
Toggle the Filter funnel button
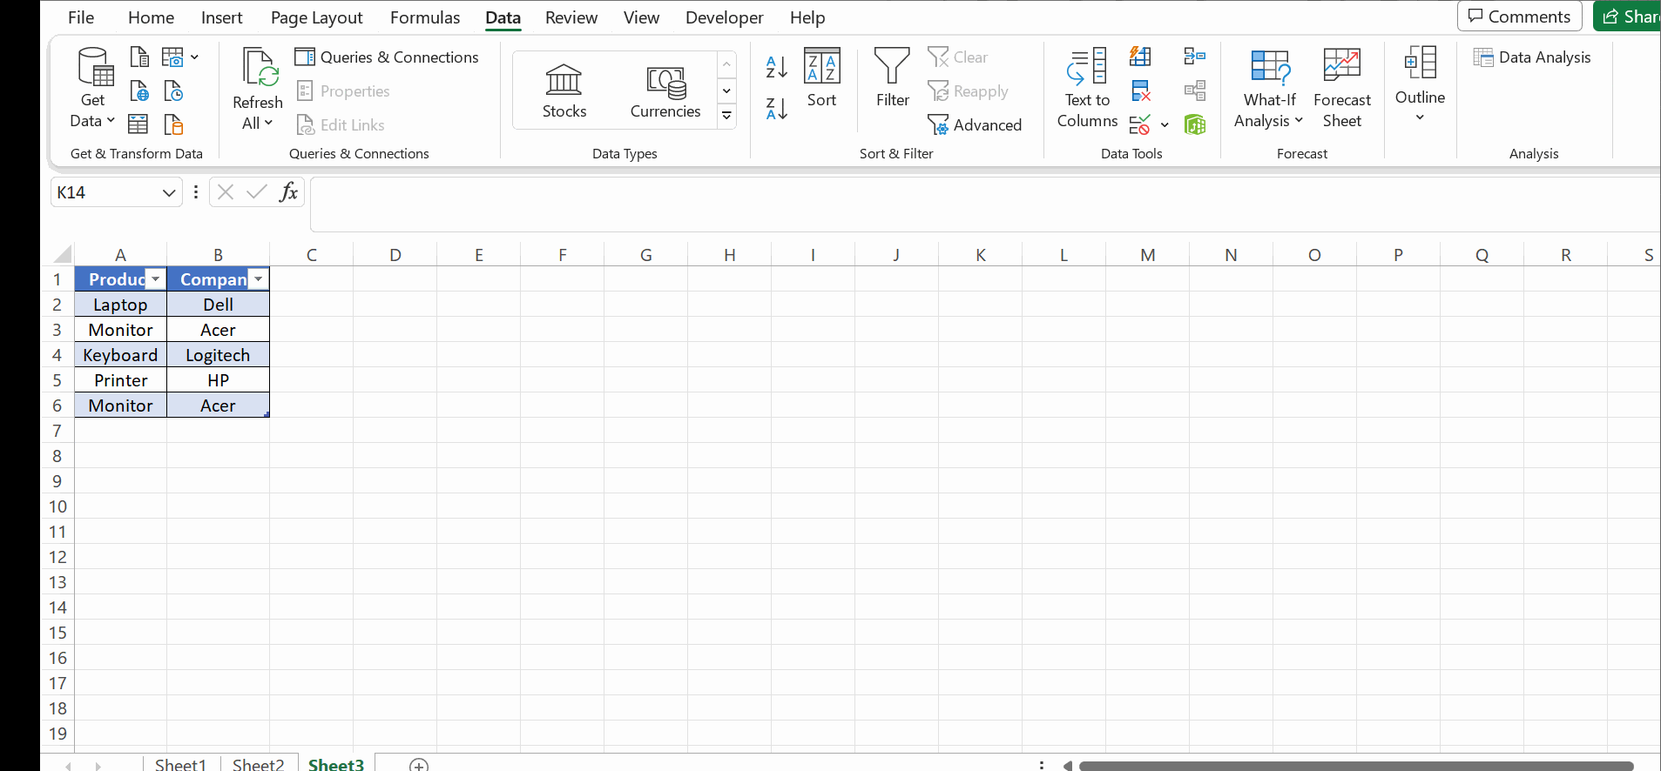tap(892, 78)
